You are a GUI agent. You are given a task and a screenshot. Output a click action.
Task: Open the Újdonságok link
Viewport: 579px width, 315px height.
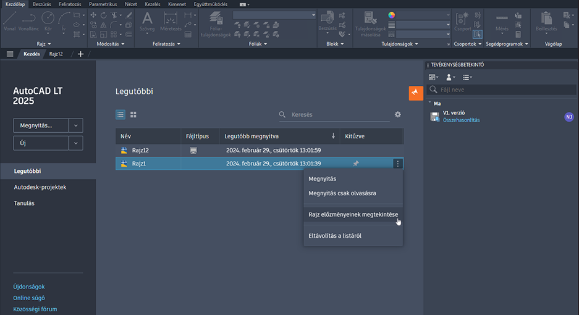tap(29, 287)
